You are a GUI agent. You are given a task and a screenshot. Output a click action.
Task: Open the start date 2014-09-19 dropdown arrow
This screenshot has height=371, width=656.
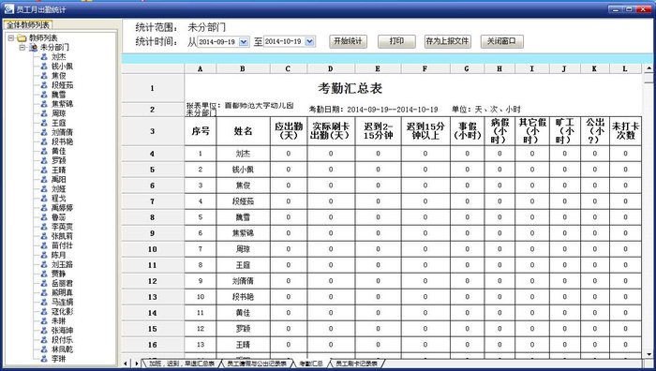pos(244,41)
